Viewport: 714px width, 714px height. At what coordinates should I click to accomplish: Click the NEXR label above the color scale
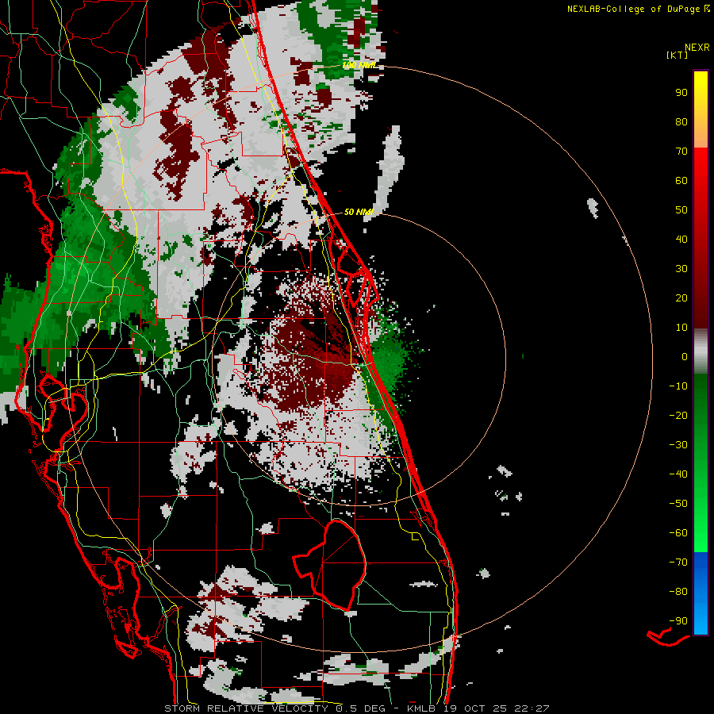697,48
